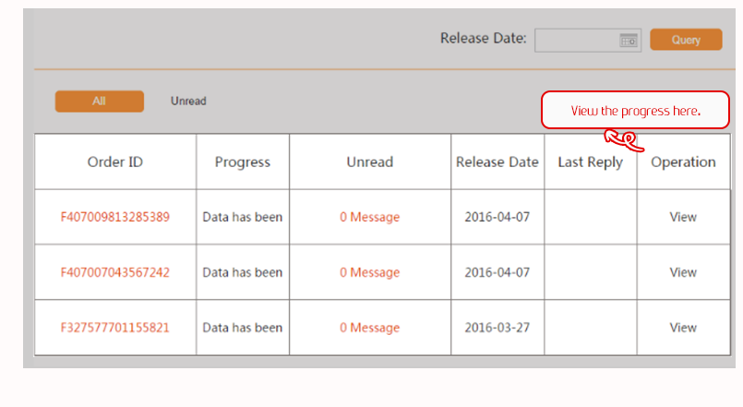The image size is (743, 407).
Task: Select the All tab
Action: 99,102
